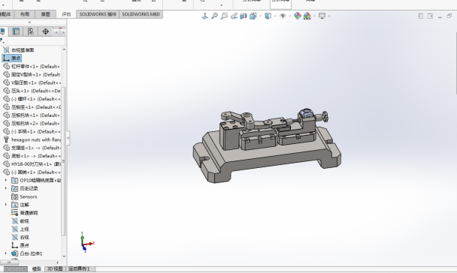Viewport: 457px width, 273px height.
Task: Click the Edit Appearance color ball icon
Action: click(x=298, y=16)
